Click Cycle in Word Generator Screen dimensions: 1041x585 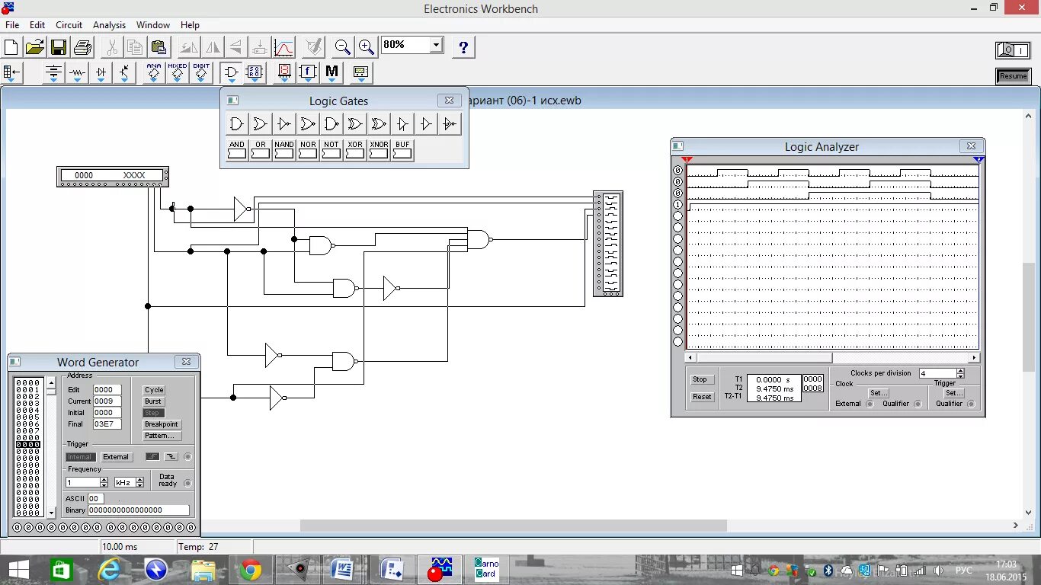[154, 390]
